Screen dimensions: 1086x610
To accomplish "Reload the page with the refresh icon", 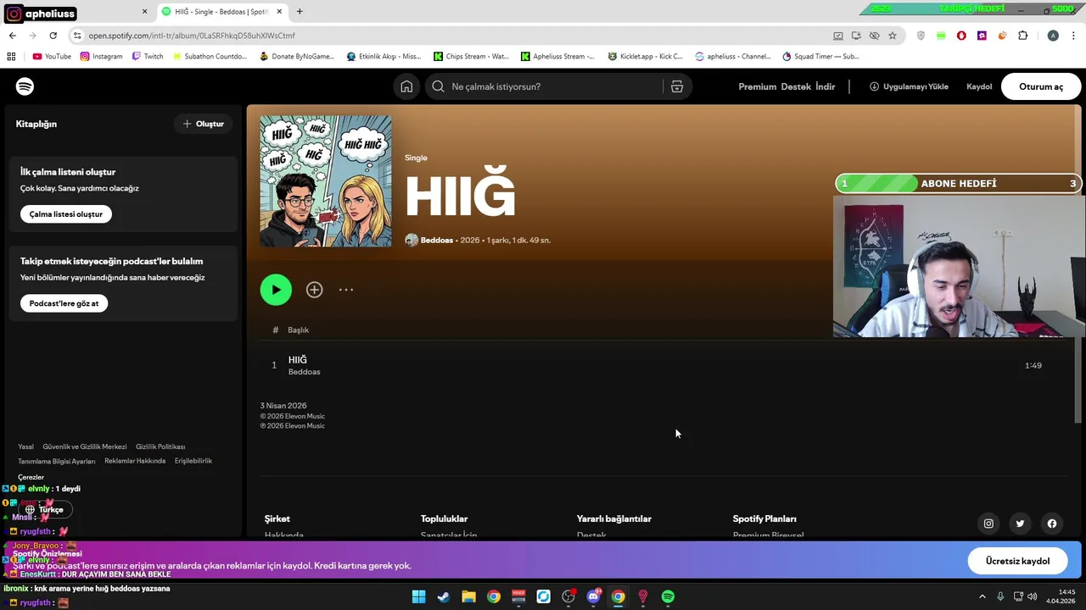I will 53,36.
